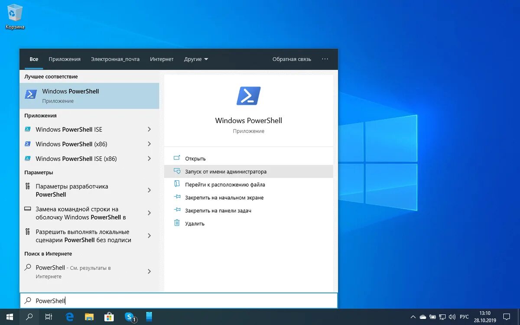This screenshot has width=520, height=325.
Task: Click the 'Обратная связь' feedback link
Action: [292, 59]
